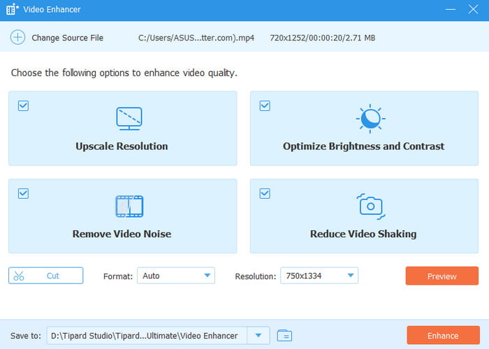
Task: Uncheck the Upscale Resolution checkbox
Action: pyautogui.click(x=23, y=105)
